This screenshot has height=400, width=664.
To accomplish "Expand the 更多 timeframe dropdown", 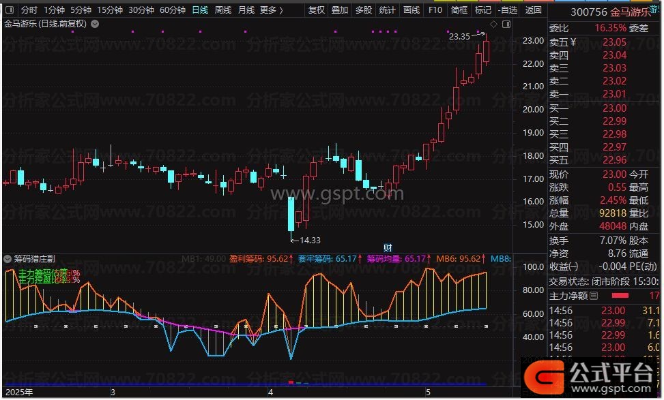I will pyautogui.click(x=271, y=10).
